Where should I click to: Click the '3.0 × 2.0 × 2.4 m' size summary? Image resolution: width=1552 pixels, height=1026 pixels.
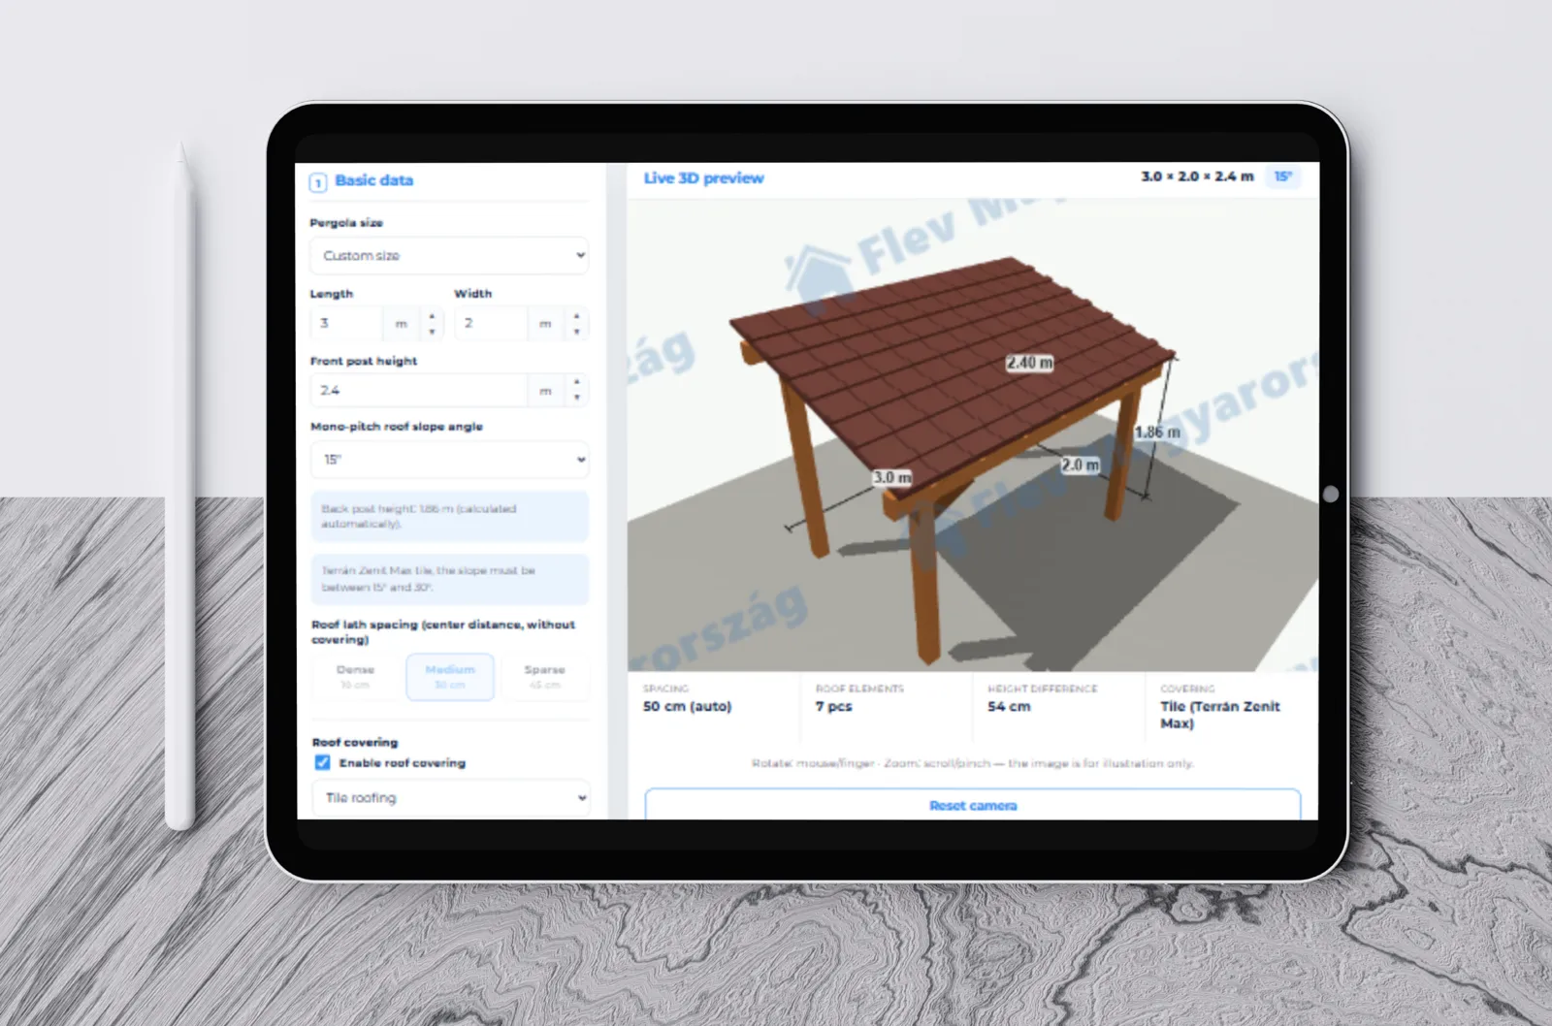coord(1197,176)
